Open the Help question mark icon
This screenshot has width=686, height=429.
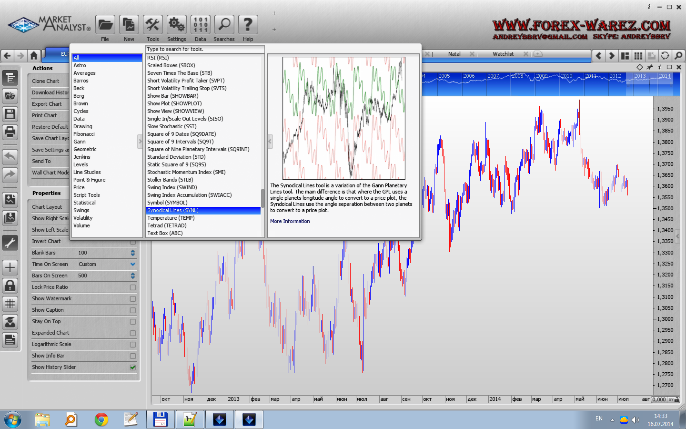click(248, 24)
